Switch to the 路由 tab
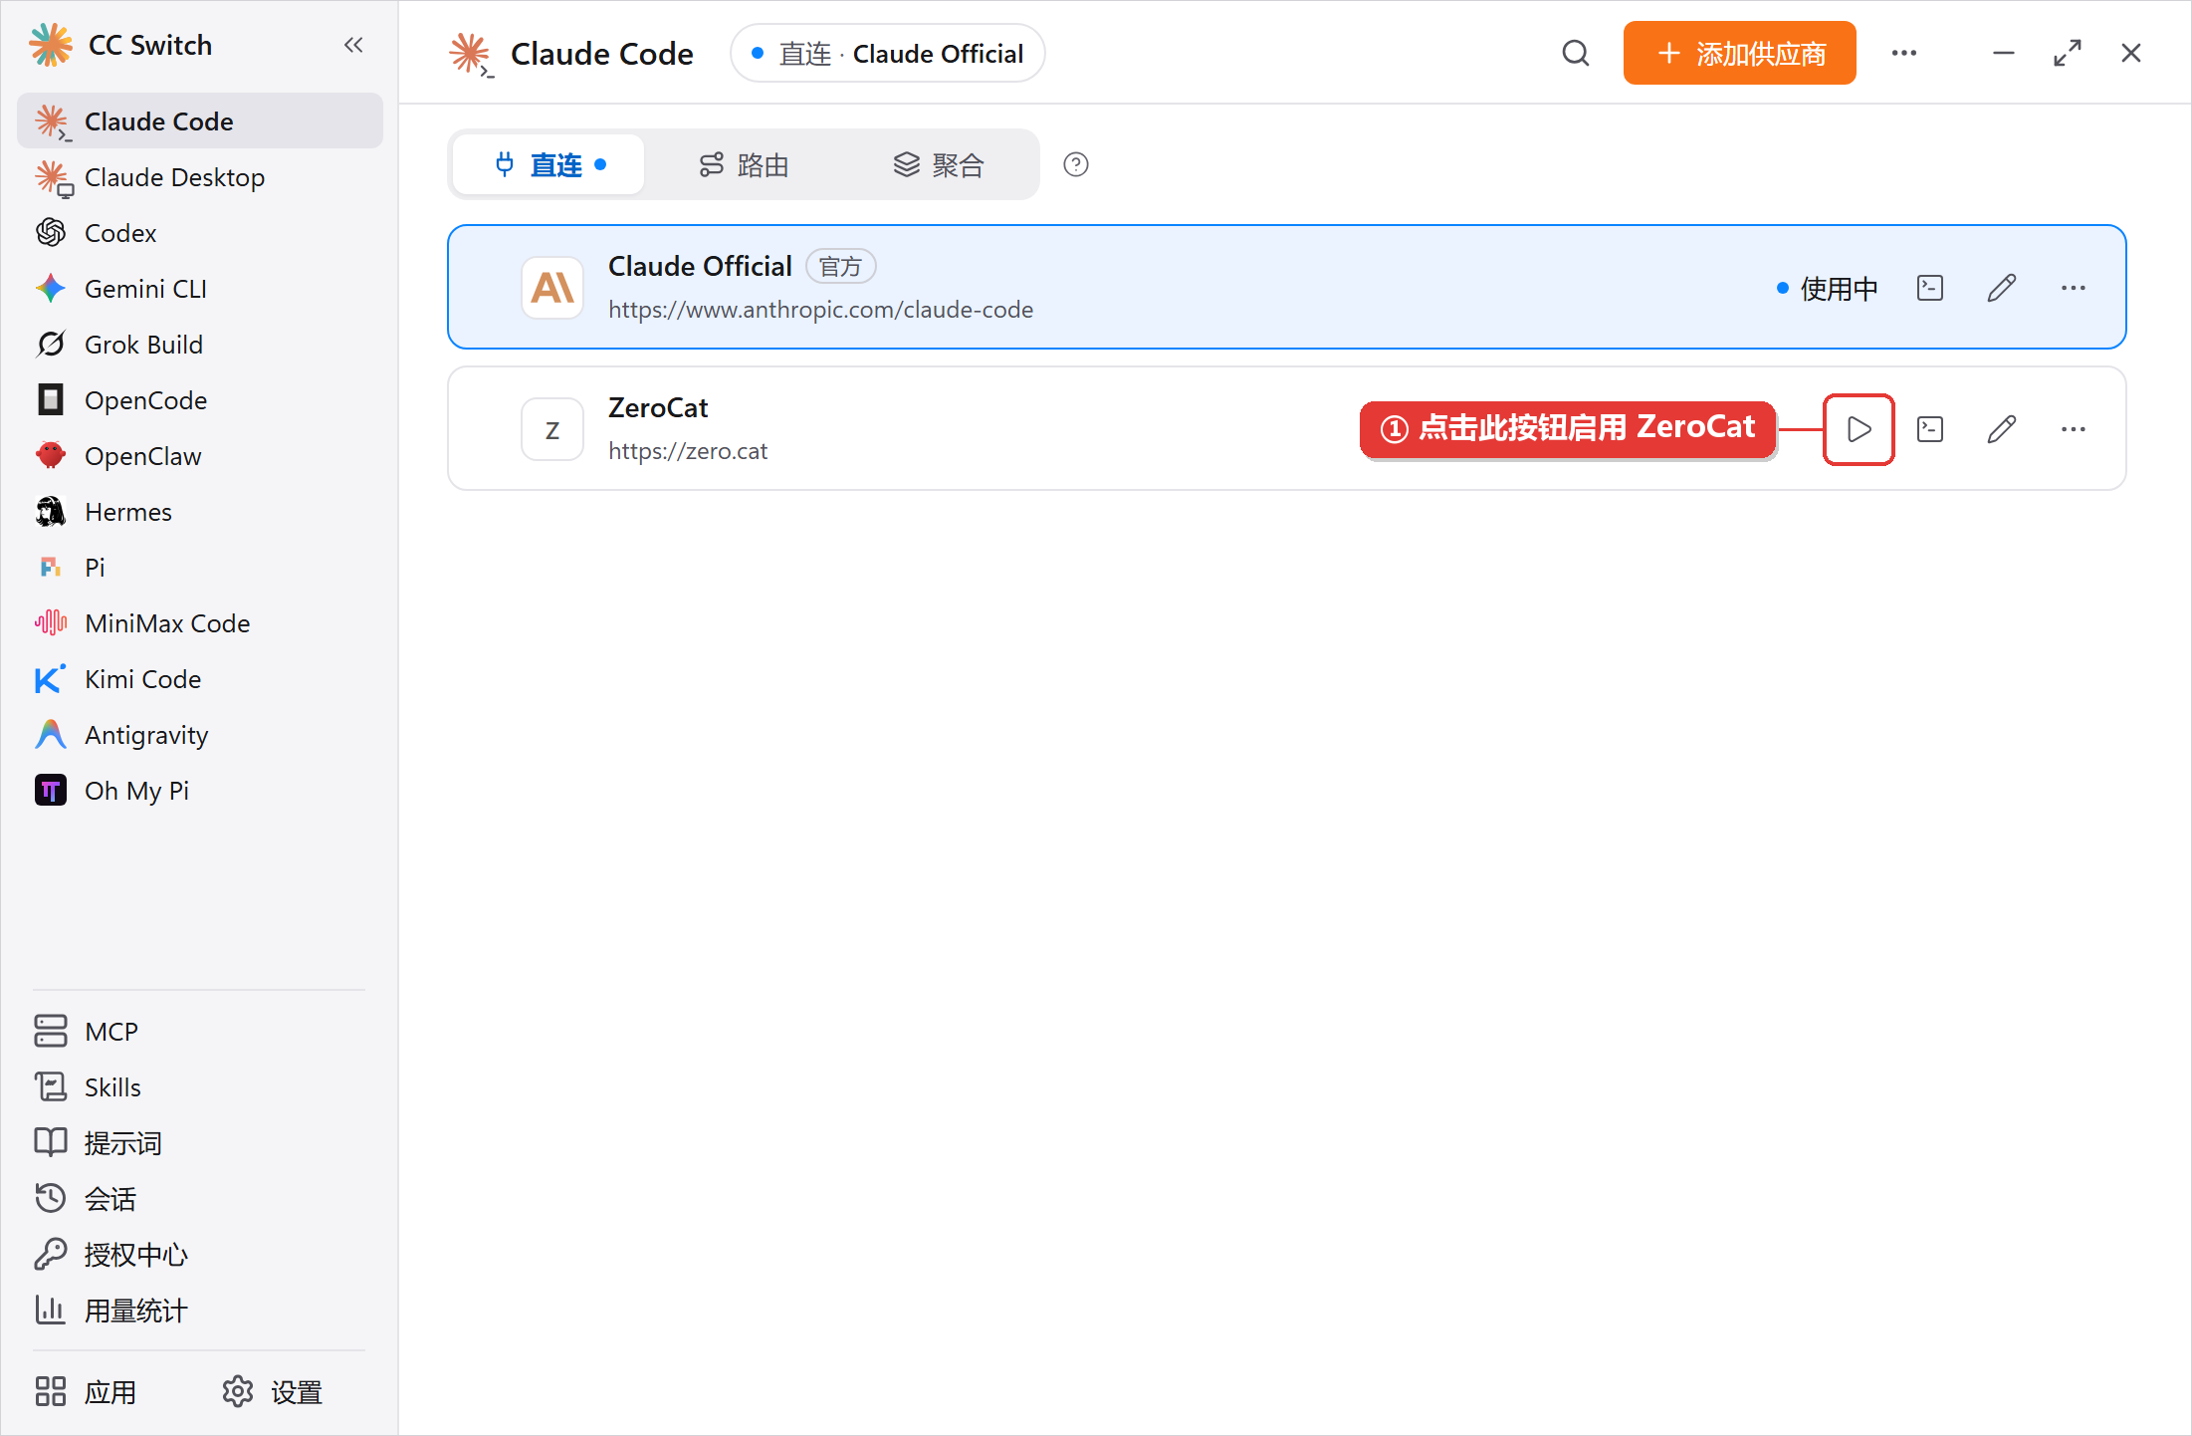 click(744, 164)
